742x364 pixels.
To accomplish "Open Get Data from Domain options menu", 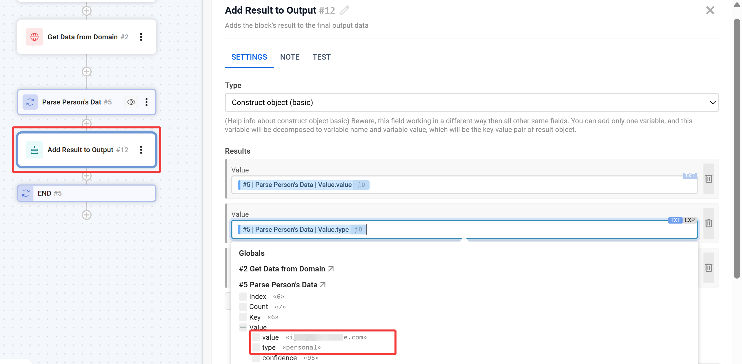I will [141, 37].
